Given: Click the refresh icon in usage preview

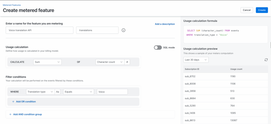Looking at the screenshot, I should point(266,60).
